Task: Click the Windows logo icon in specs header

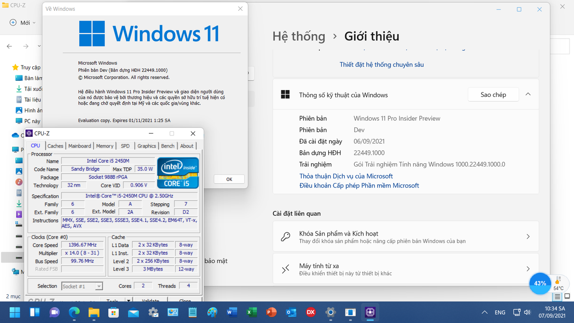Action: click(x=285, y=95)
